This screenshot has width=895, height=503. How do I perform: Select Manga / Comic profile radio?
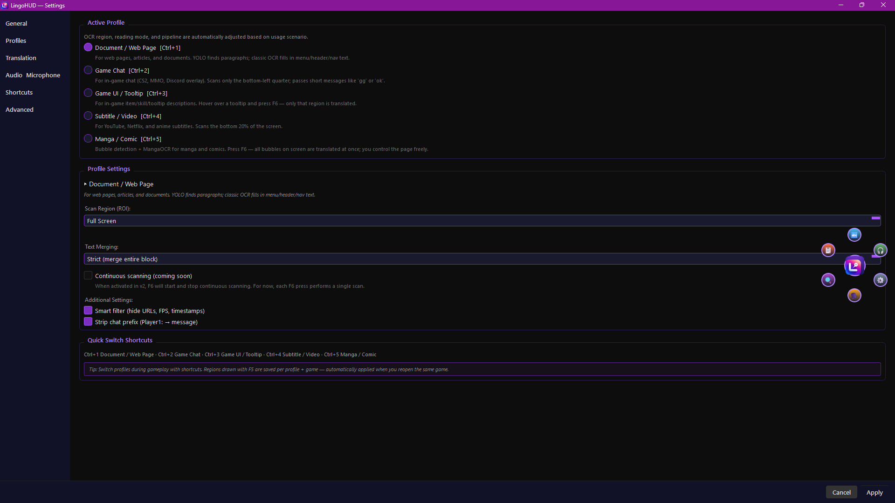(x=88, y=139)
